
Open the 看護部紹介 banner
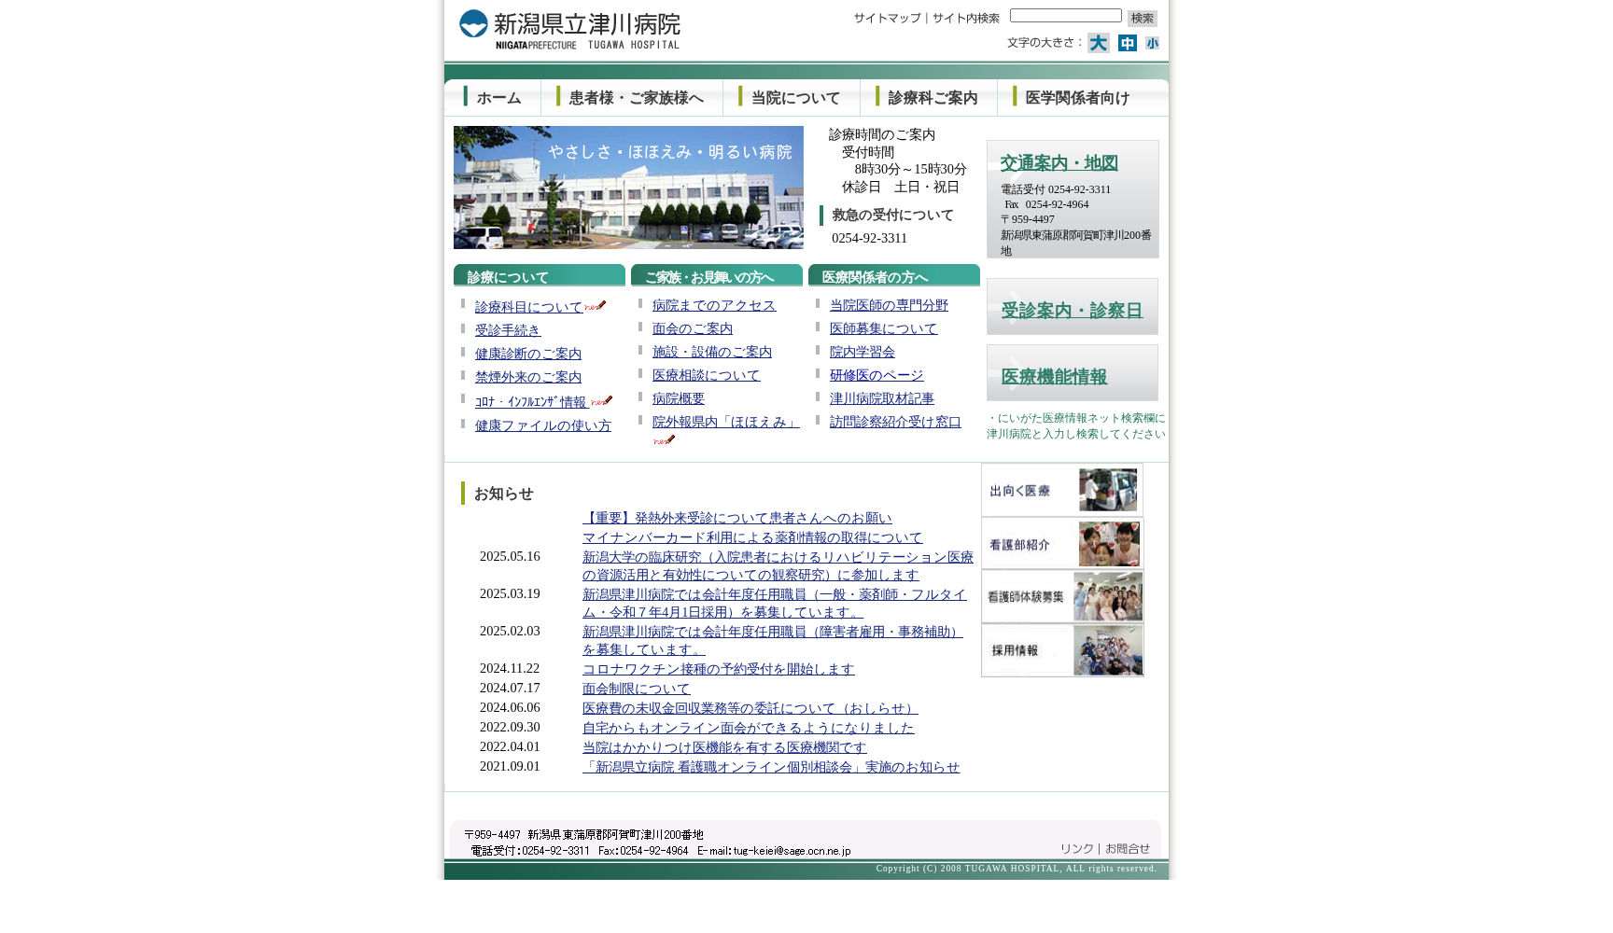tap(1061, 544)
